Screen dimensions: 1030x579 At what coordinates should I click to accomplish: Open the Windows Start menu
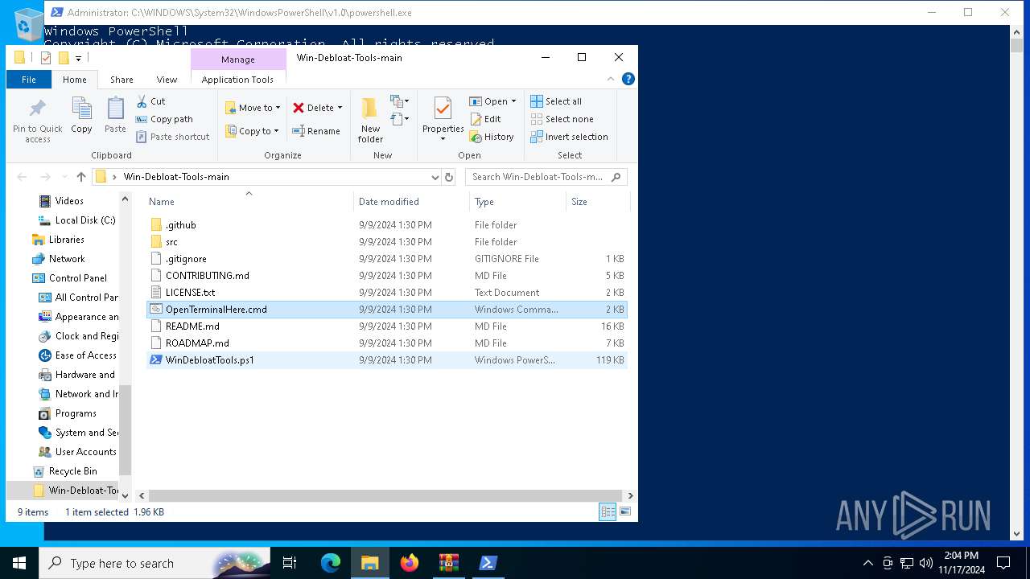[x=19, y=563]
